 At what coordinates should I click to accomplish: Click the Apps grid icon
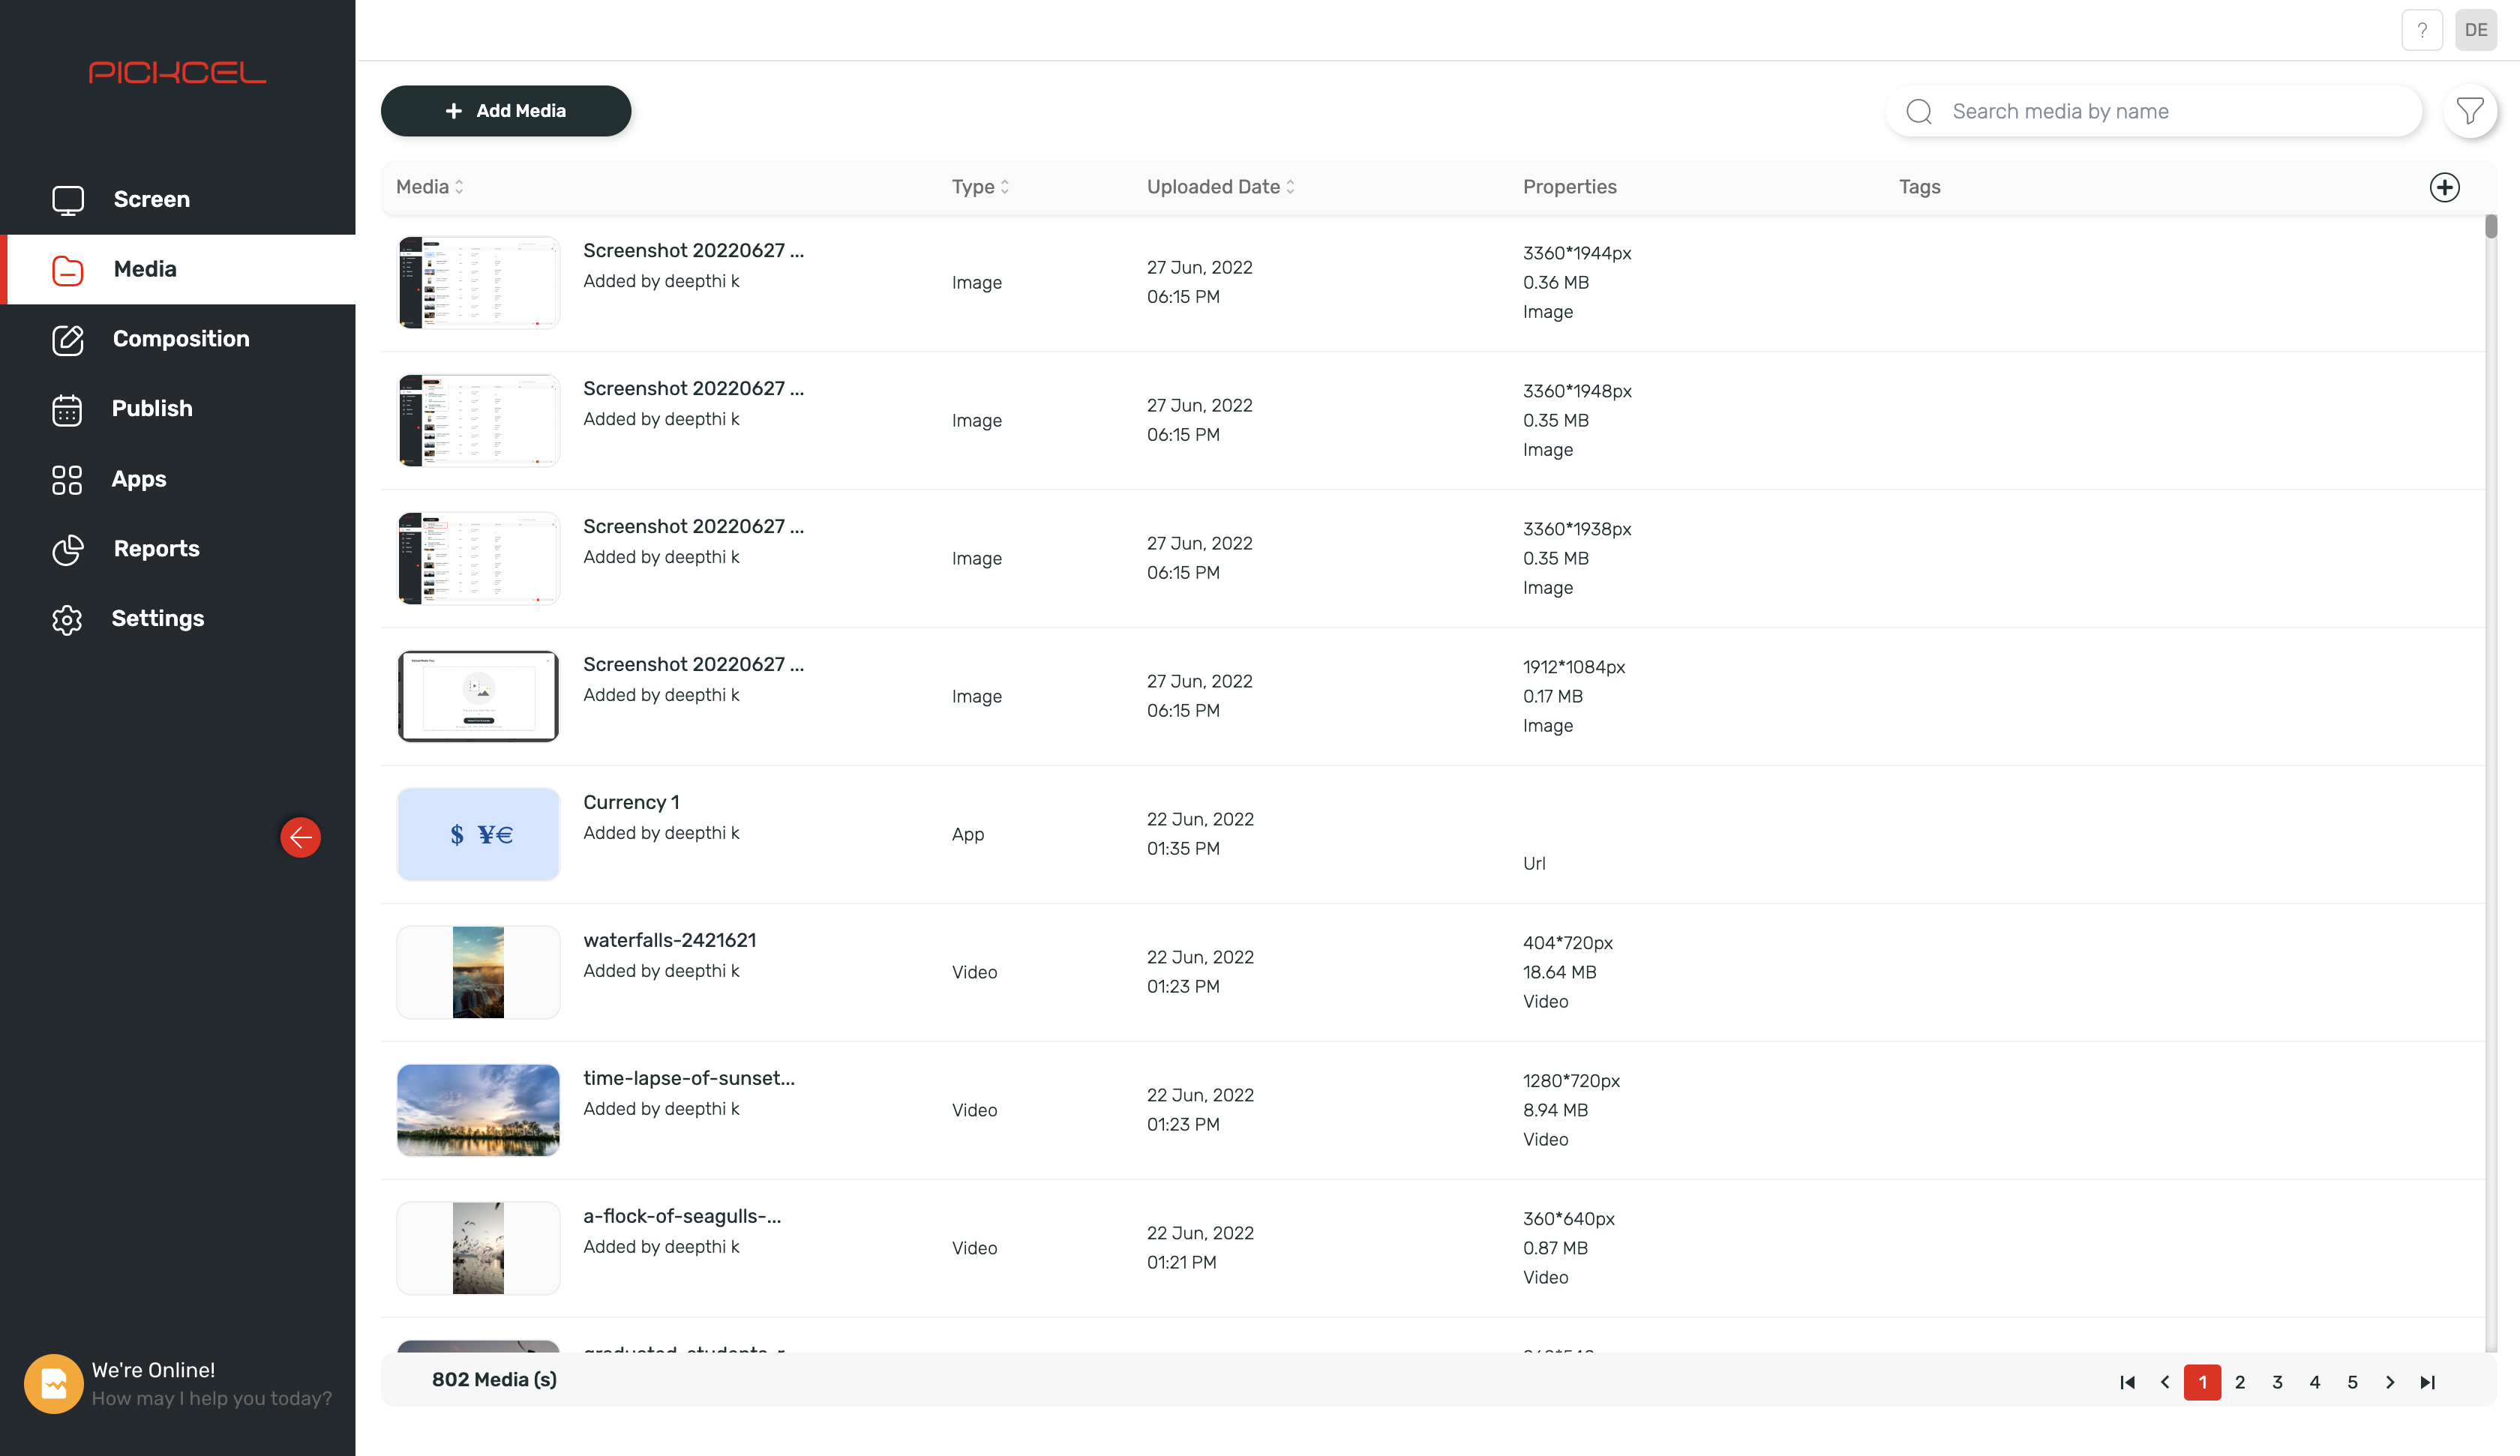(67, 480)
